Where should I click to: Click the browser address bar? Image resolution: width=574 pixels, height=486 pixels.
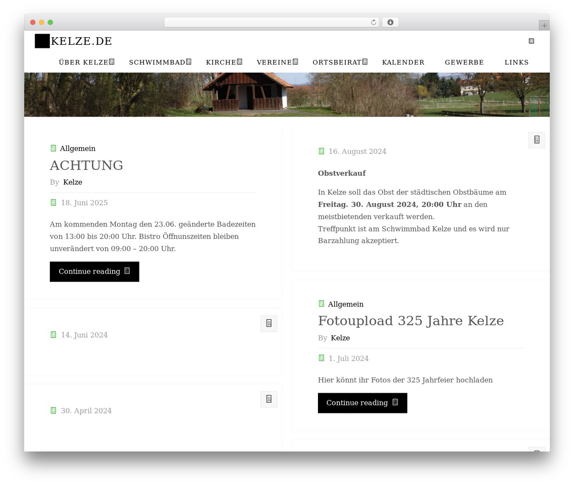272,22
